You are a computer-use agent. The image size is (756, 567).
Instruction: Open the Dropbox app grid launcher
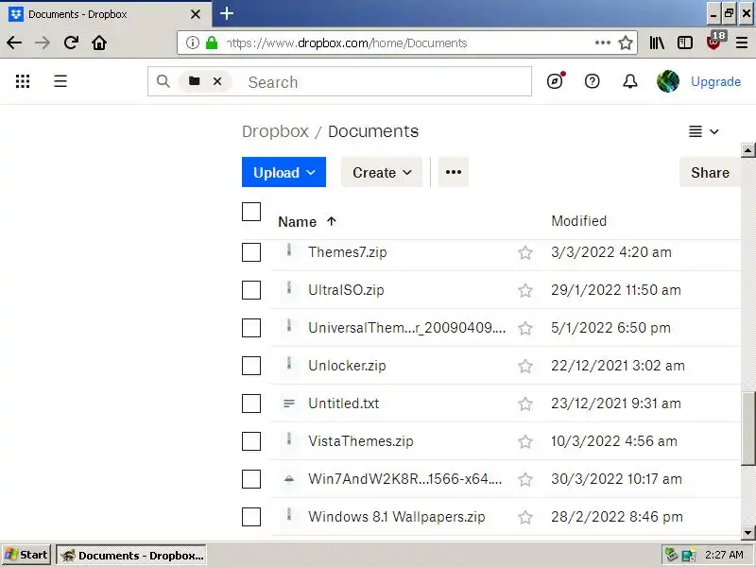(x=23, y=81)
